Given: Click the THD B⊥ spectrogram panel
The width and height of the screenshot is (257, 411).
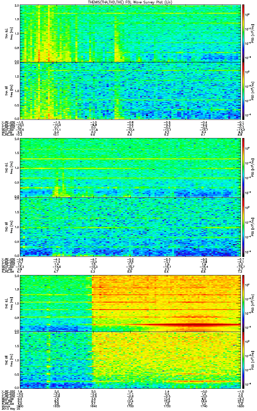Looking at the screenshot, I should (130, 168).
